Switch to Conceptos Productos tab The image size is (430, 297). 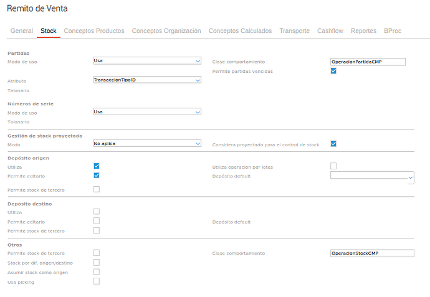[x=94, y=31]
